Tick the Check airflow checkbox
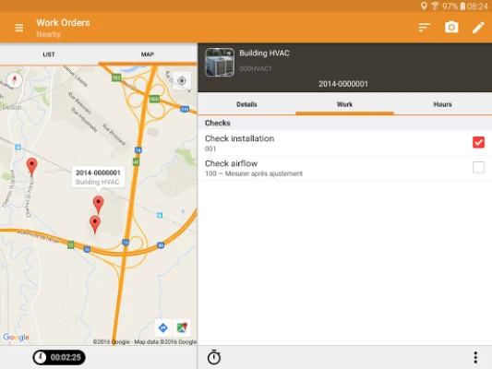Image resolution: width=492 pixels, height=369 pixels. click(x=478, y=167)
